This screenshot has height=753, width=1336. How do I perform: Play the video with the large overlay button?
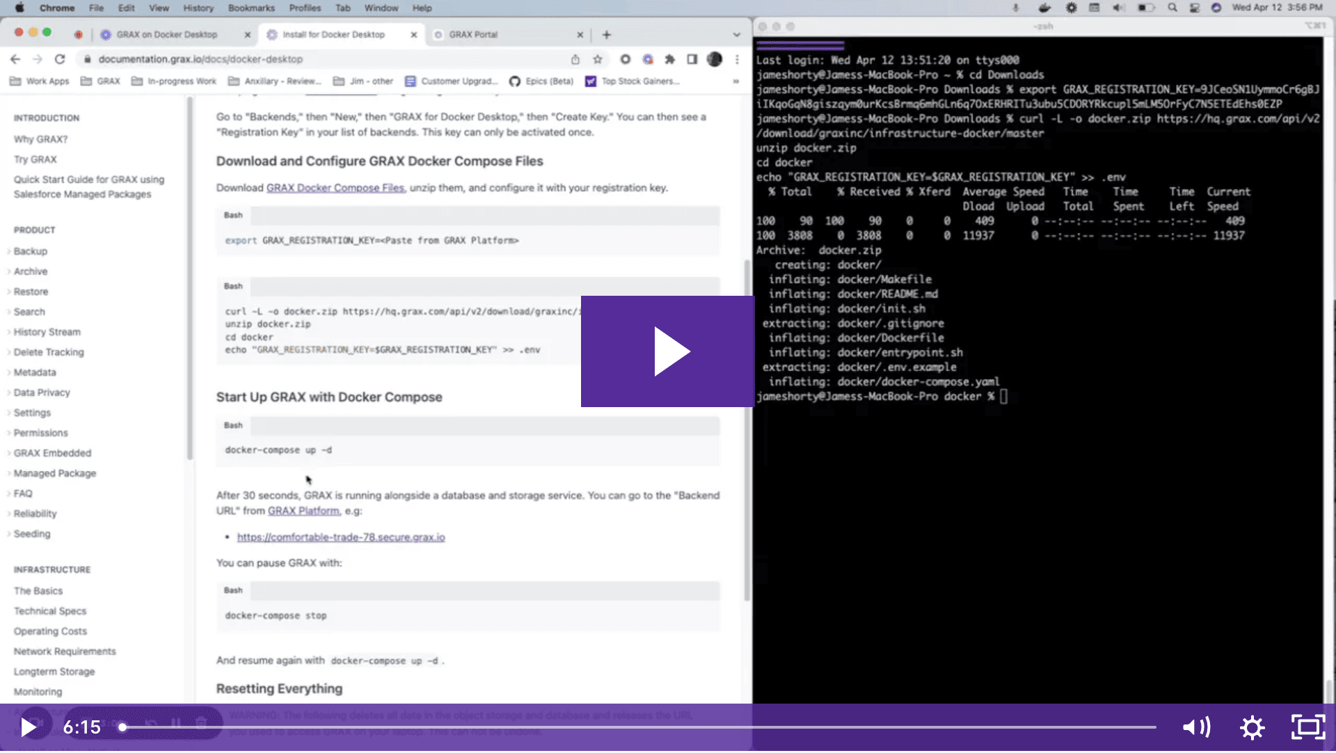click(667, 351)
